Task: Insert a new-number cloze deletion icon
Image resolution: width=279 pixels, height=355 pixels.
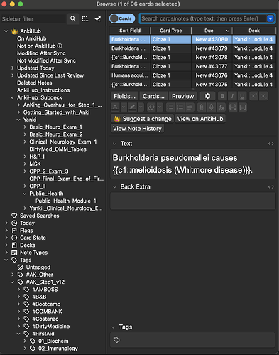Action: [x=233, y=107]
